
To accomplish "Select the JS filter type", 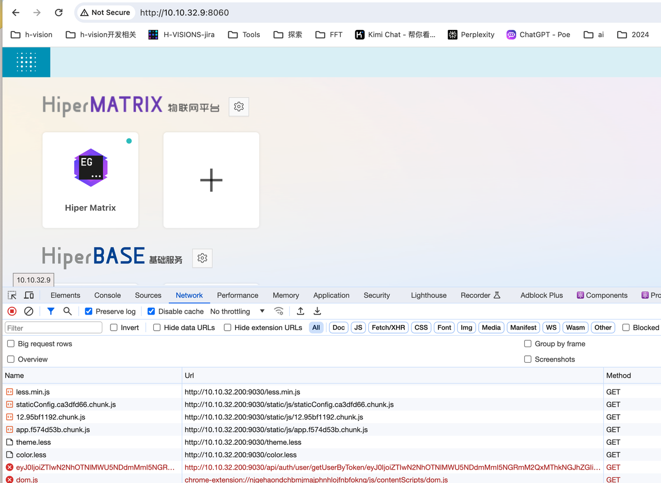I will coord(358,328).
